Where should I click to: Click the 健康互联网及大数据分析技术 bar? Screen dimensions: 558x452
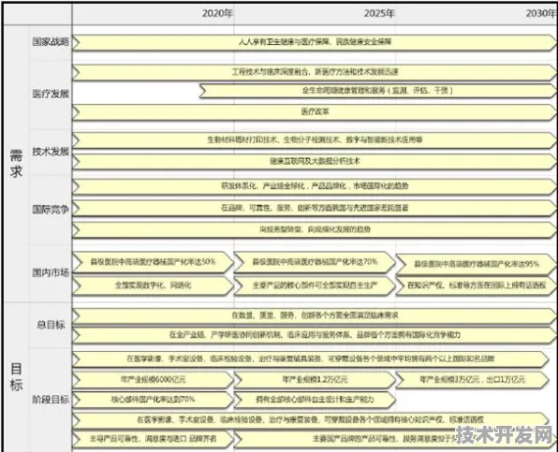click(x=315, y=162)
